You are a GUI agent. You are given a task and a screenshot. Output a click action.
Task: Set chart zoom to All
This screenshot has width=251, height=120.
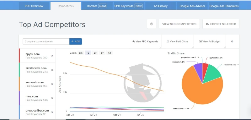coord(109,53)
